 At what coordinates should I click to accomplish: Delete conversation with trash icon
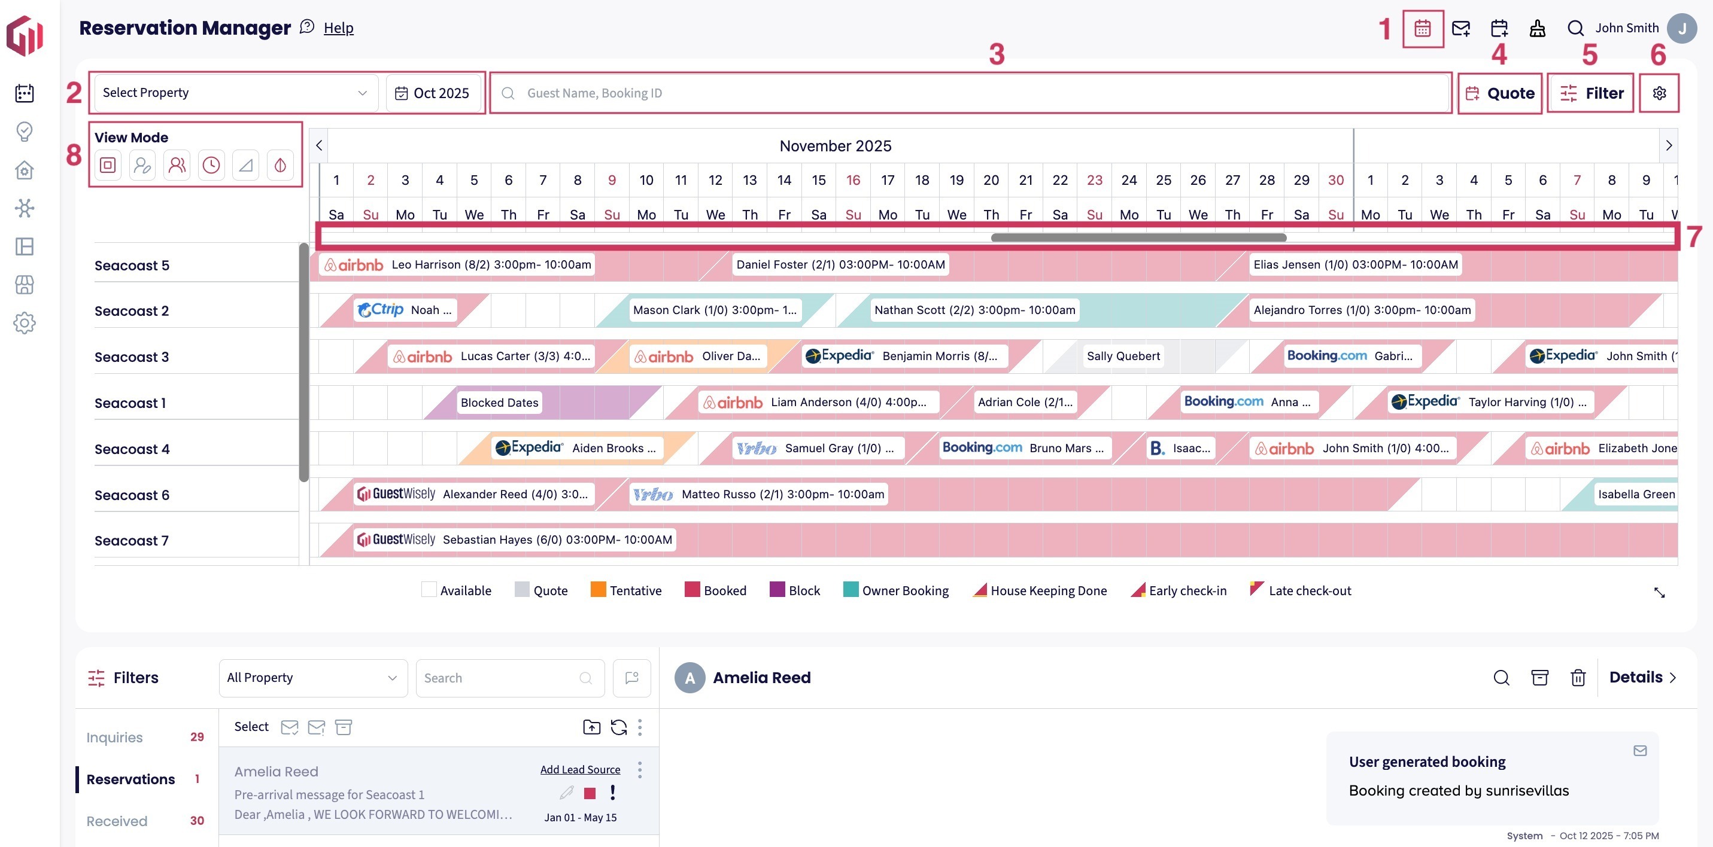pyautogui.click(x=1577, y=678)
